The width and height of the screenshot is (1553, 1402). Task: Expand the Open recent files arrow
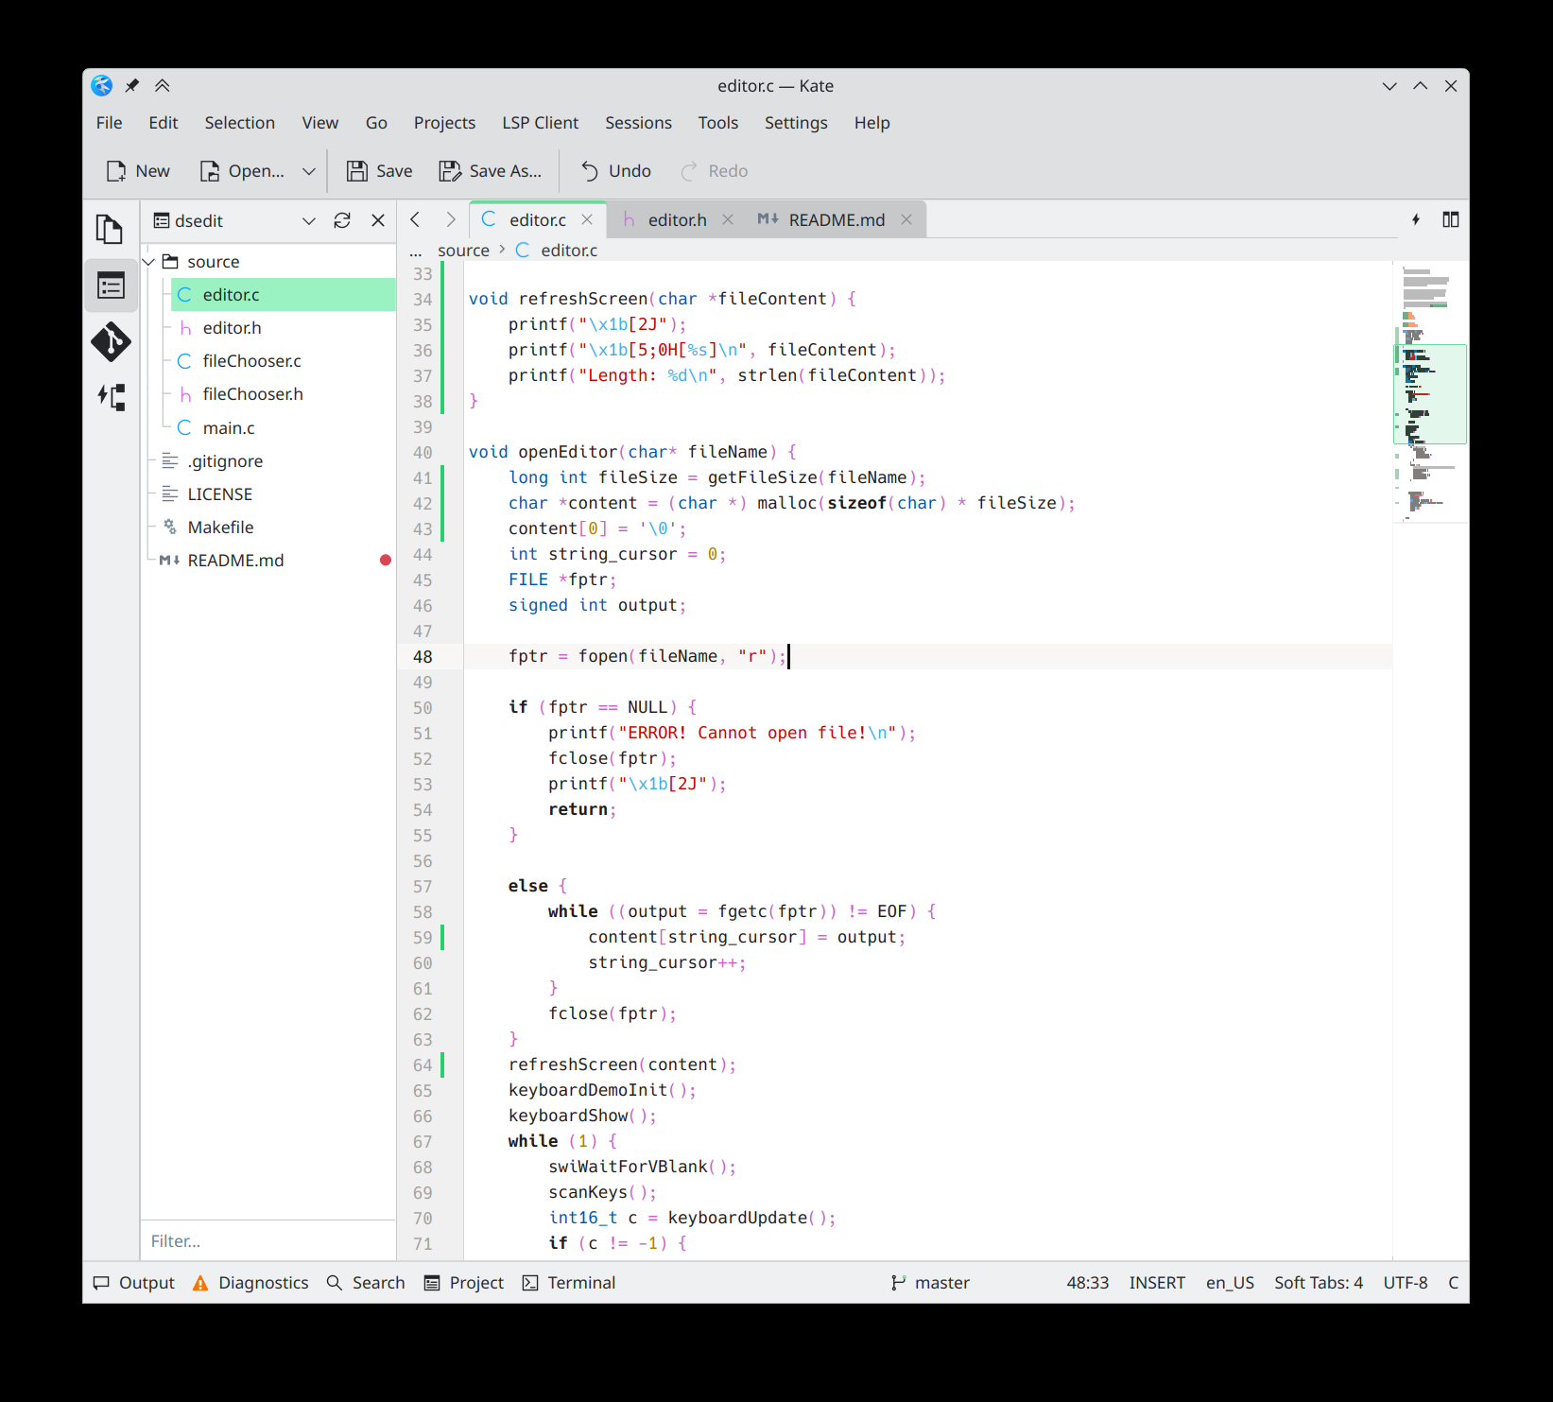click(x=308, y=171)
